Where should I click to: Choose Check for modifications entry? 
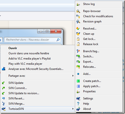98,16
